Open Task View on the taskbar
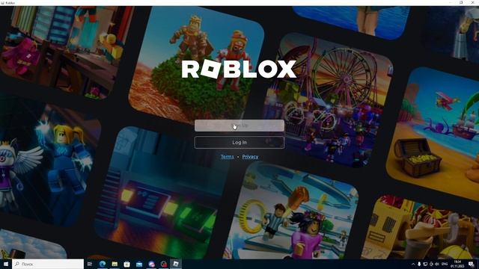479x269 pixels. (x=90, y=264)
